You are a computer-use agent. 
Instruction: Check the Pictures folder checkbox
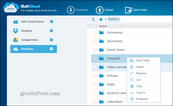95,76
